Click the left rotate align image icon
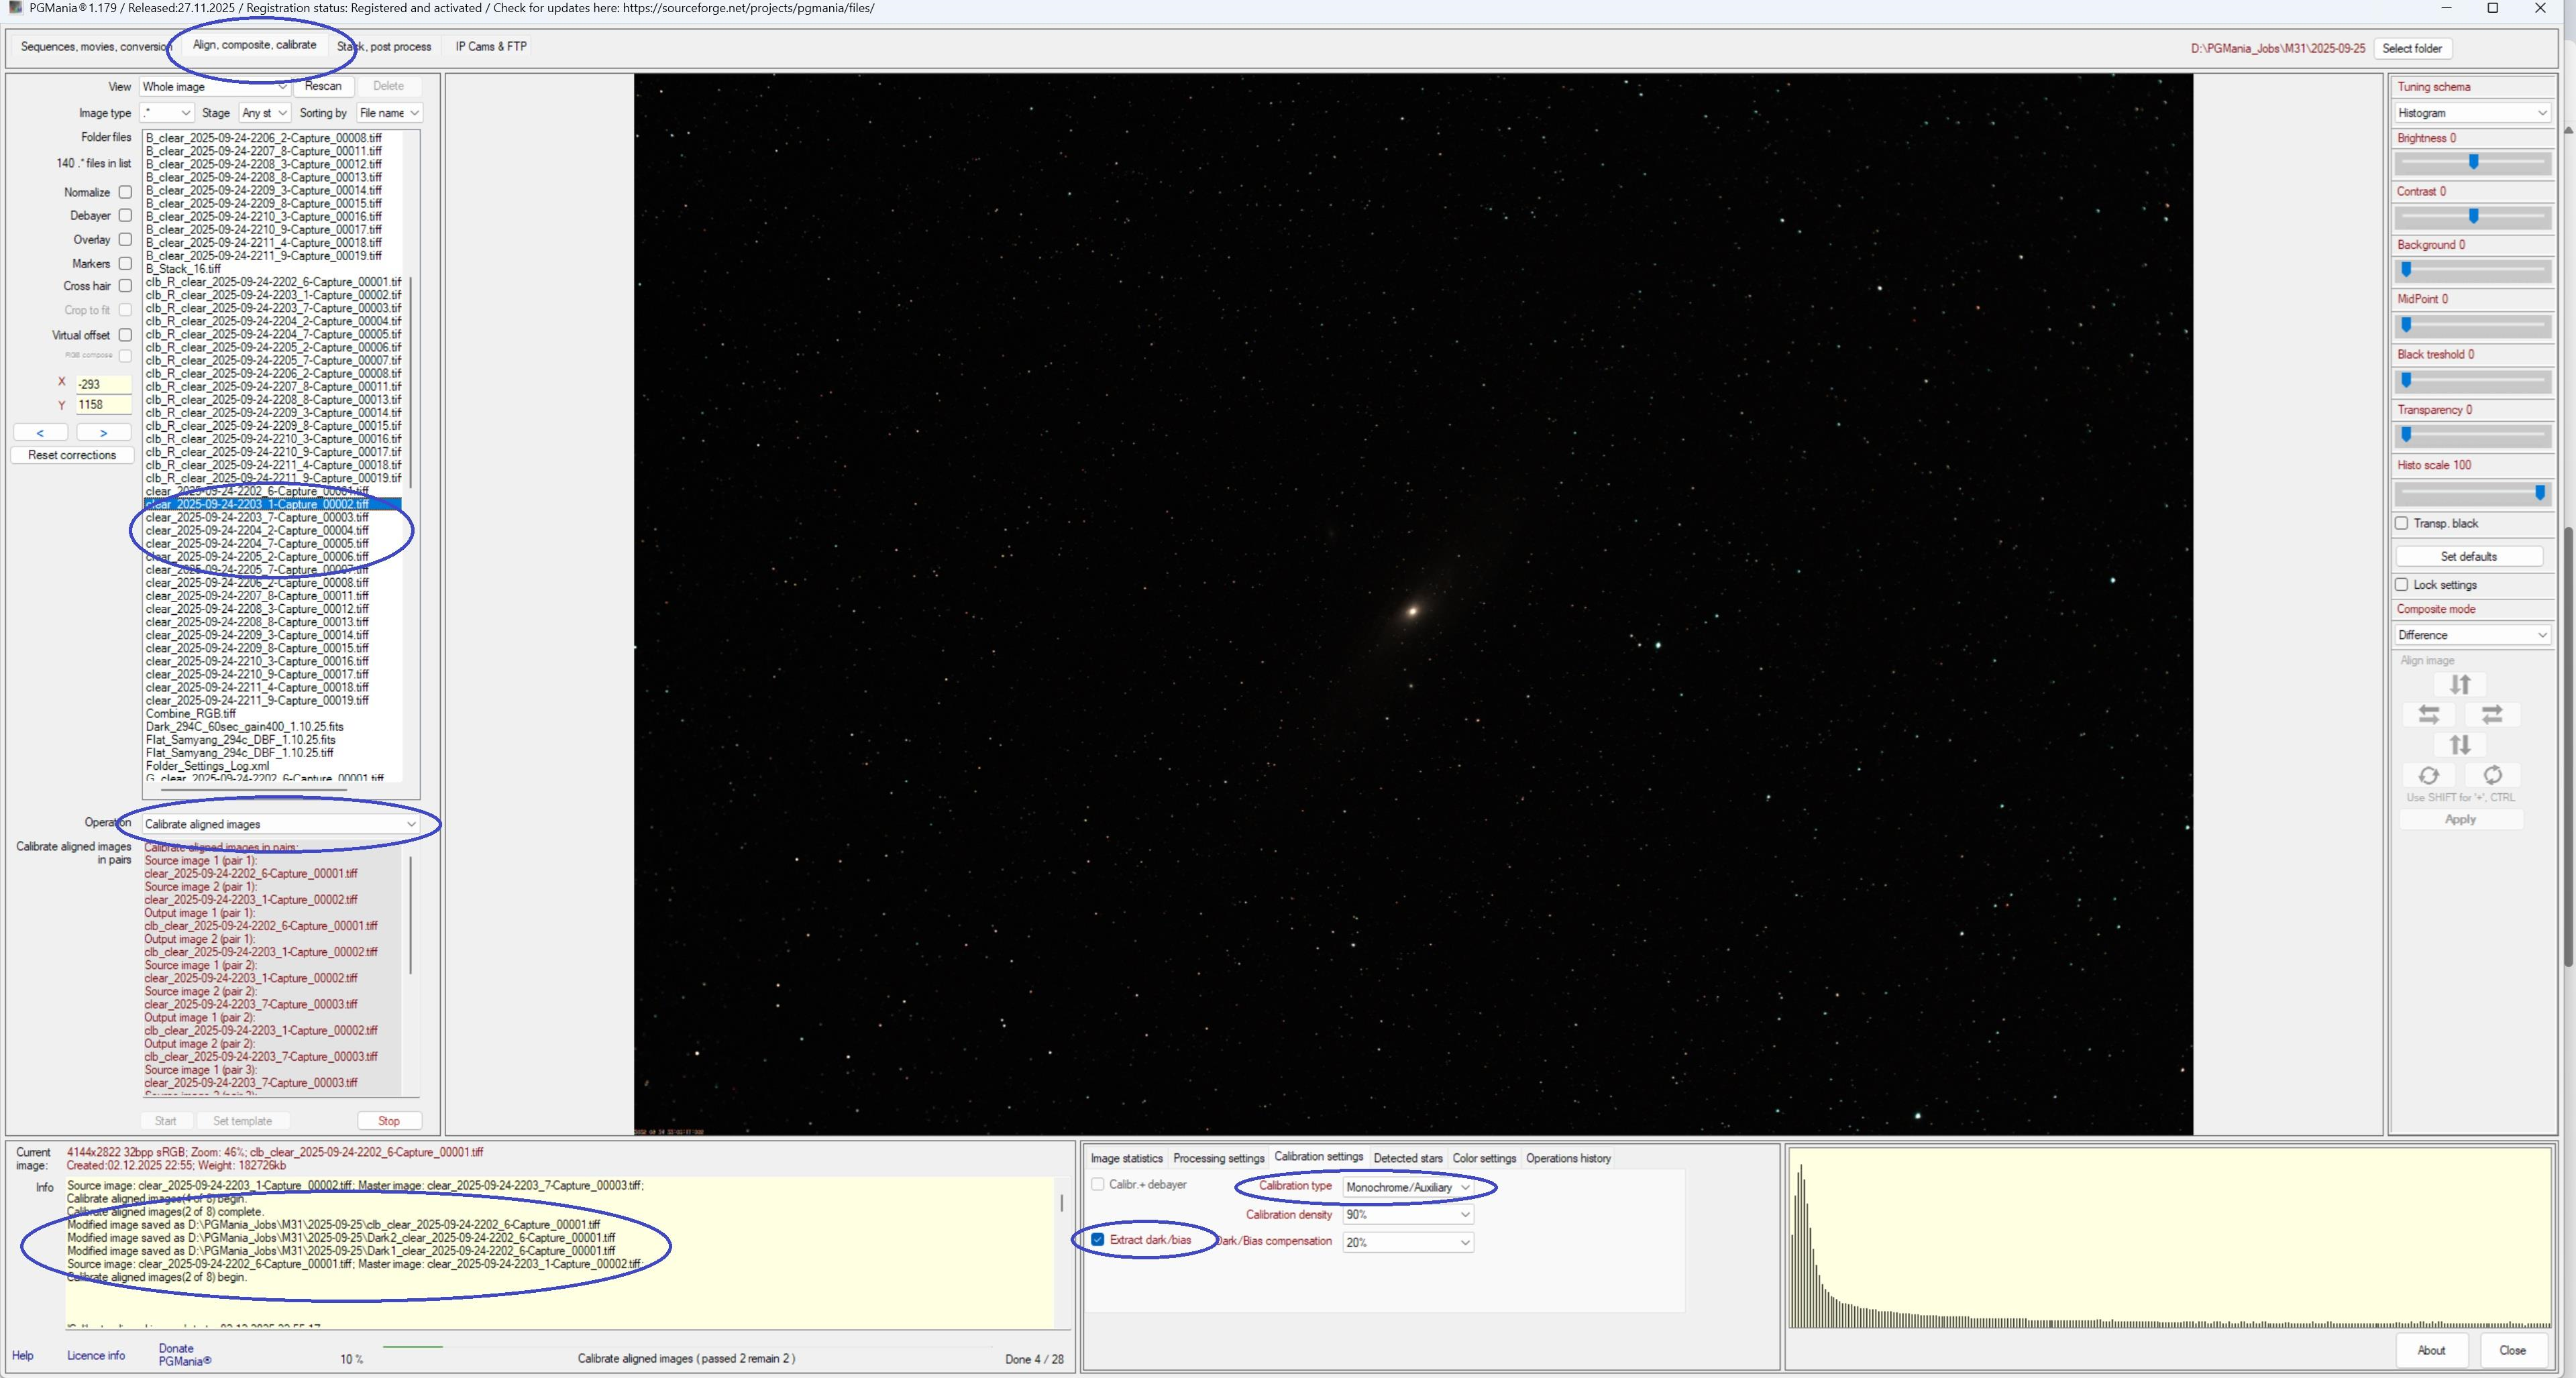2576x1378 pixels. coord(2428,775)
